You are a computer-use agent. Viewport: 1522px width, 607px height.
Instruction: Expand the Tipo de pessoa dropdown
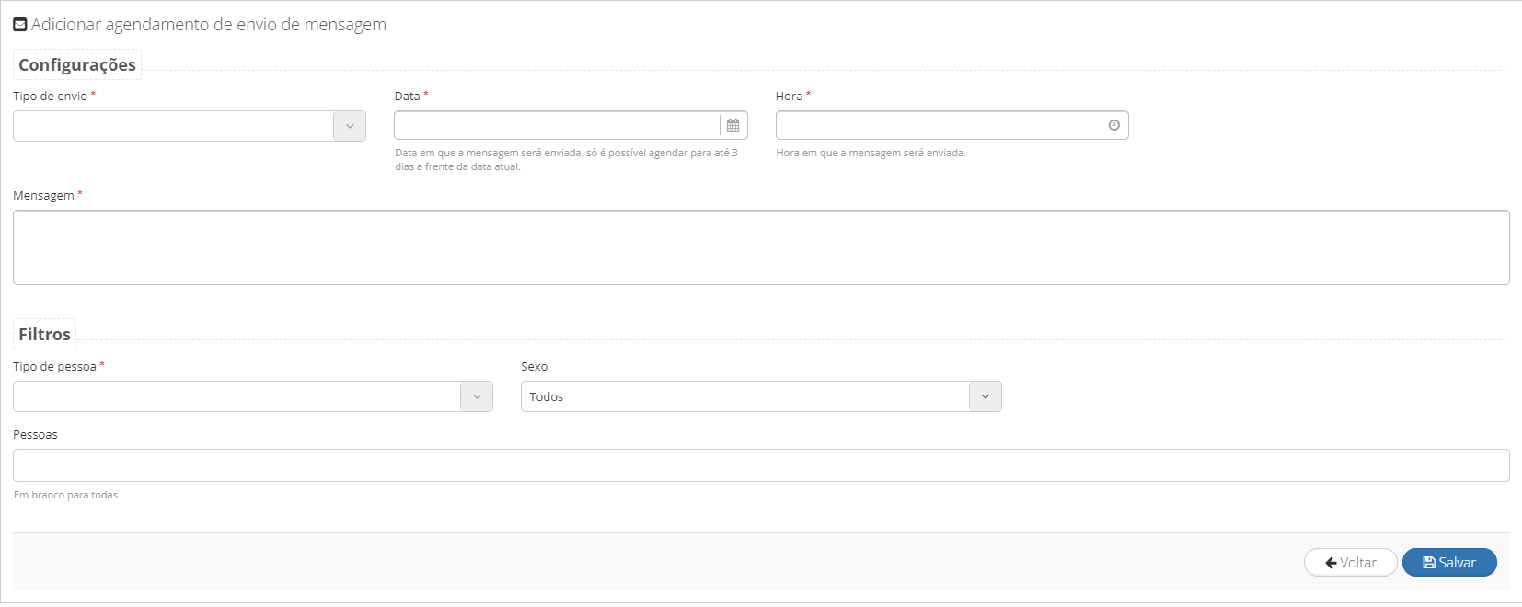(477, 396)
